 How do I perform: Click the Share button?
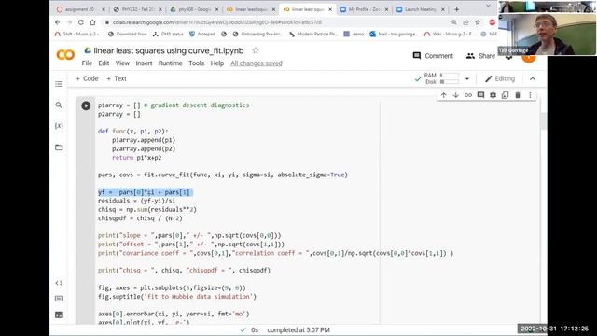click(480, 56)
